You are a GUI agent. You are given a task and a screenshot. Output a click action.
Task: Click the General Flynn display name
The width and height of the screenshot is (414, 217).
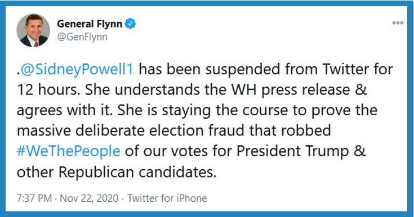tap(90, 24)
